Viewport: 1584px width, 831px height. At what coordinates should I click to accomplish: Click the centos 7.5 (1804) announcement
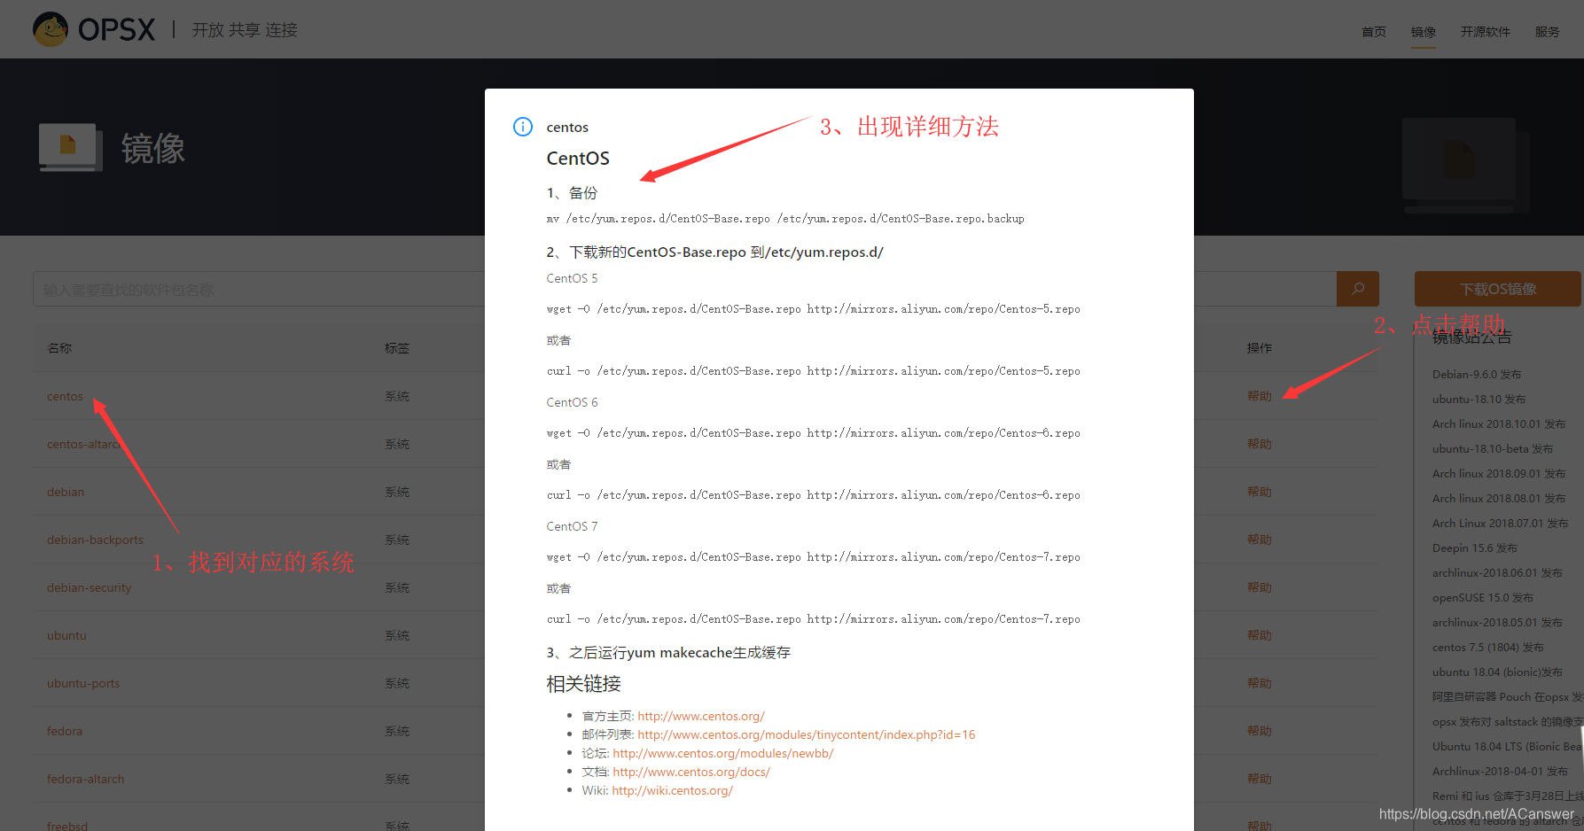pos(1487,647)
